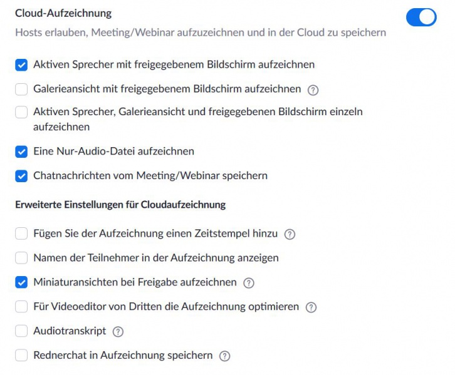This screenshot has width=455, height=375.
Task: Enable Für Videoeditor von Dritten optimieren
Action: point(21,306)
